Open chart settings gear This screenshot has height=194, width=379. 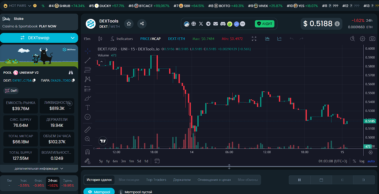click(362, 39)
